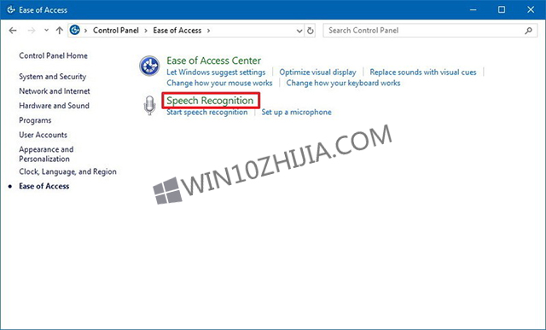This screenshot has width=546, height=330.
Task: Expand chevron before Control Panel breadcrumb
Action: pyautogui.click(x=85, y=31)
